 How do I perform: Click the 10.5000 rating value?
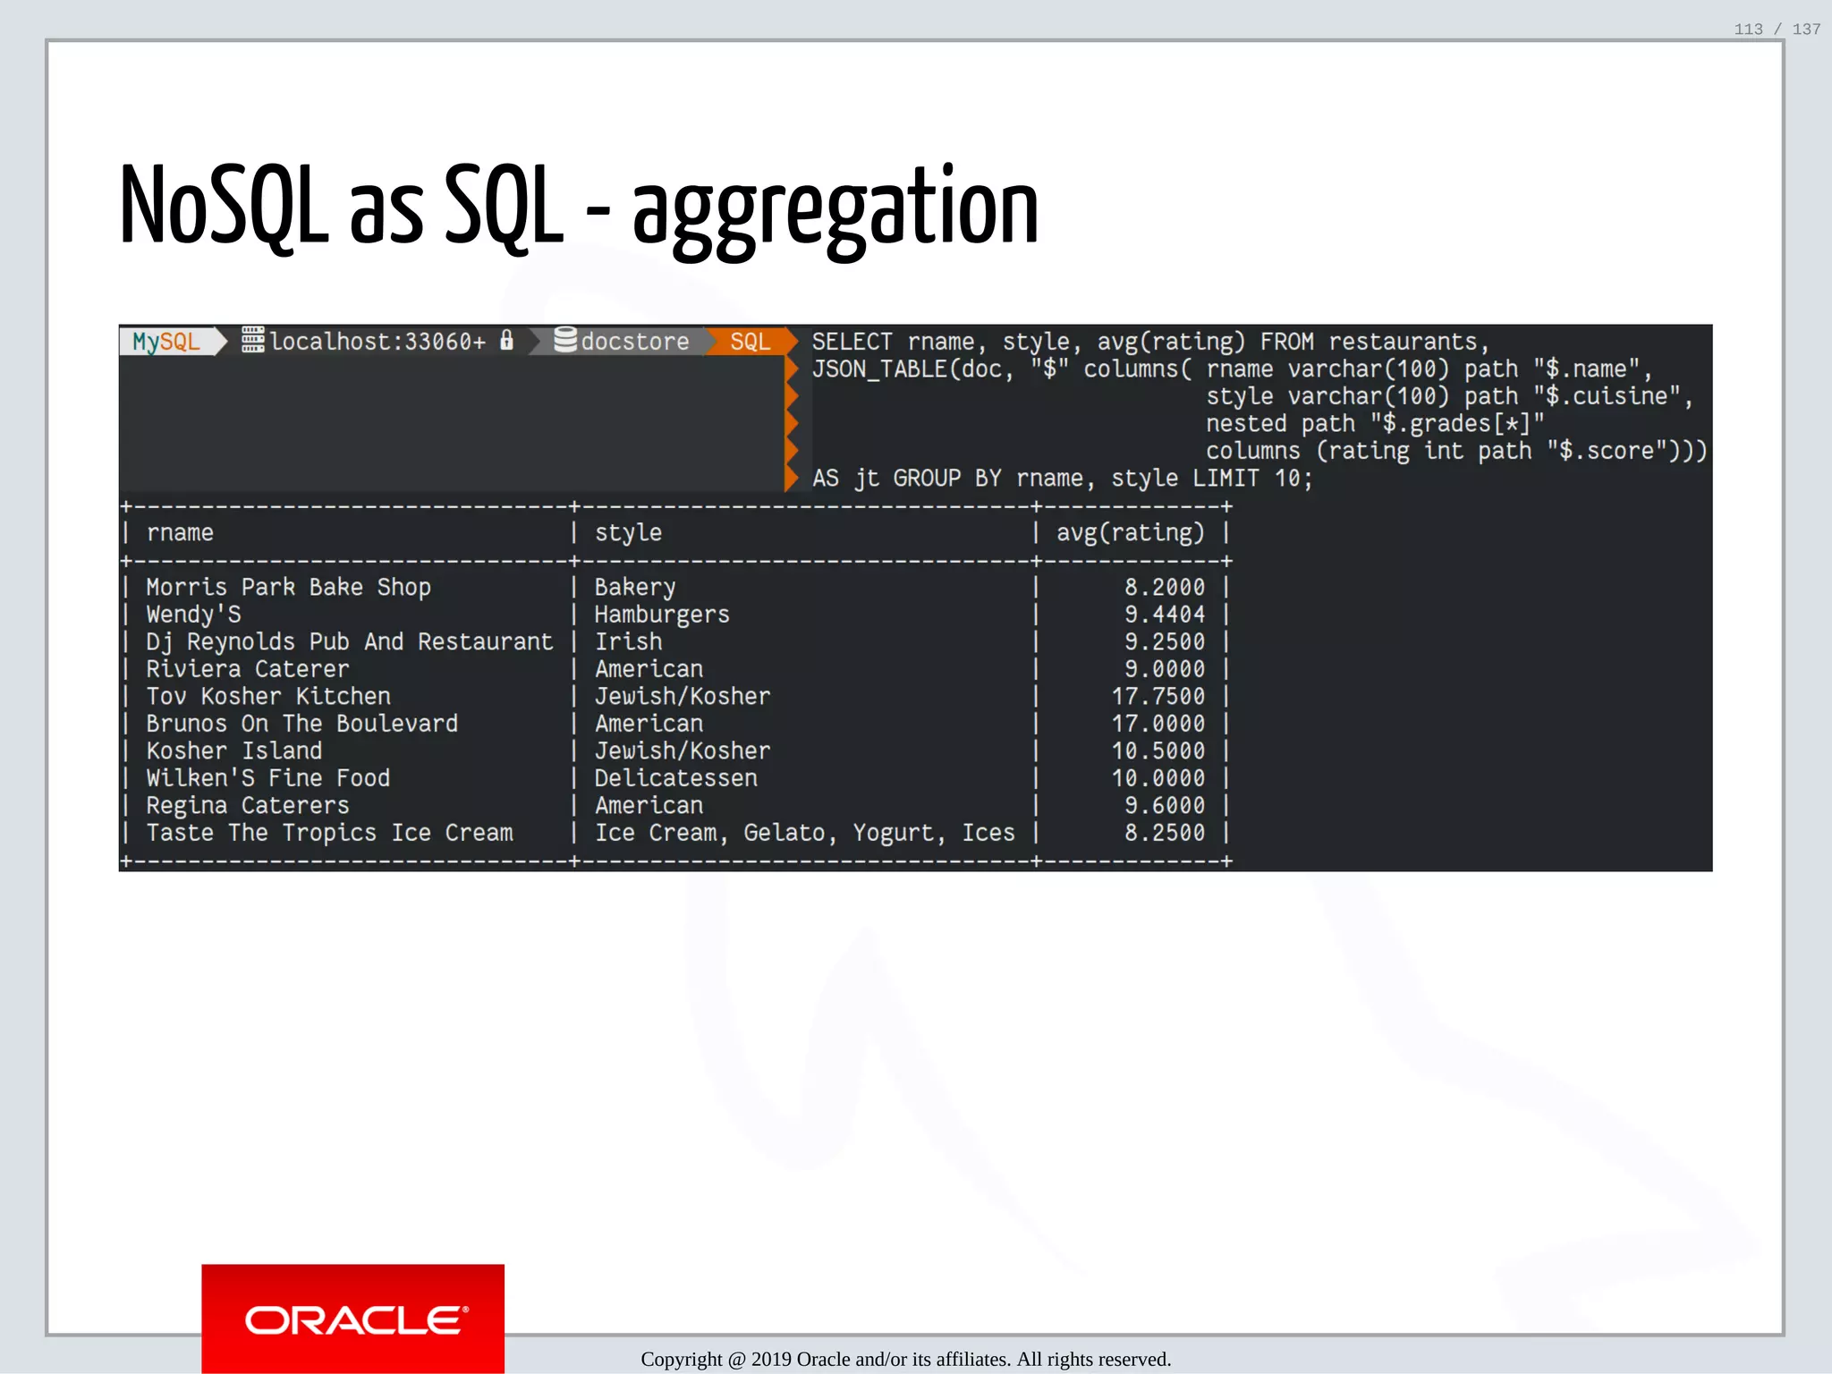(1158, 751)
